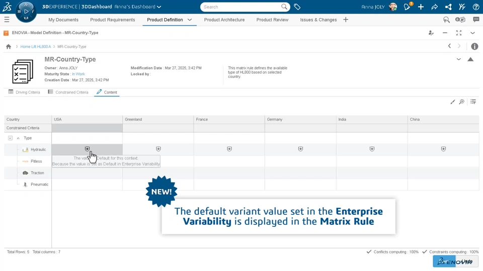This screenshot has width=483, height=271.
Task: Open the notifications bell
Action: point(407,7)
